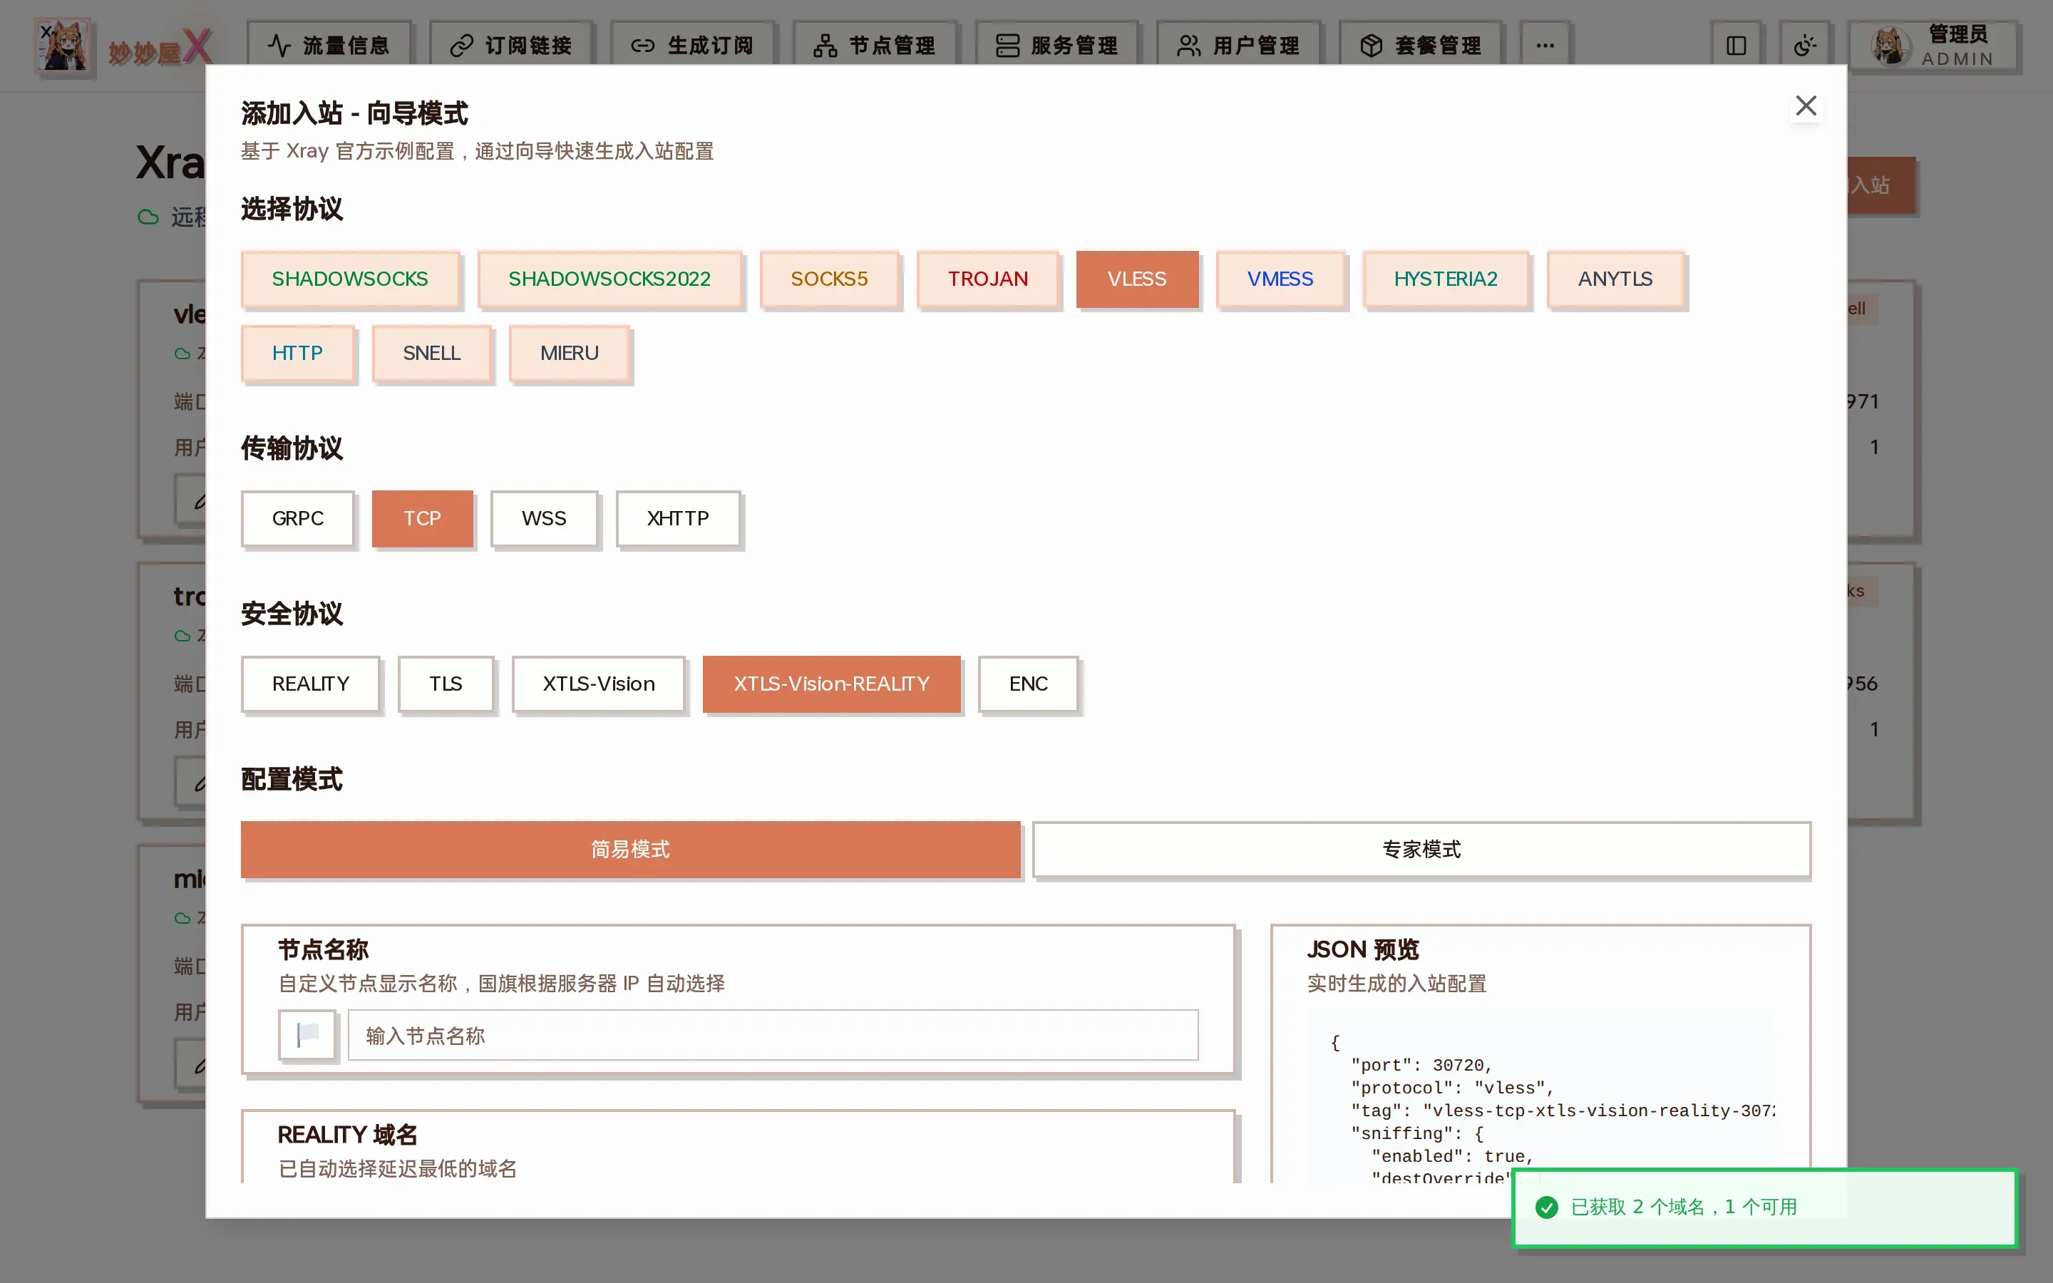Close the add inbound wizard dialog
Image resolution: width=2053 pixels, height=1283 pixels.
(x=1805, y=106)
